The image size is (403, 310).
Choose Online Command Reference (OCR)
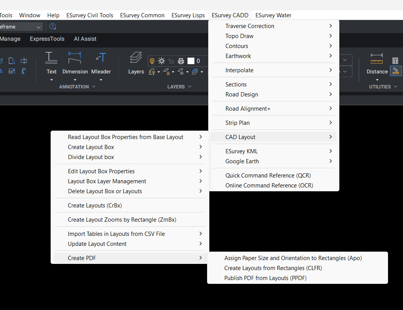tap(274, 186)
